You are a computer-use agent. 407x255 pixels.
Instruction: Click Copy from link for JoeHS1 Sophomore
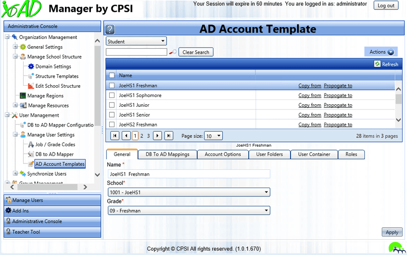(310, 96)
